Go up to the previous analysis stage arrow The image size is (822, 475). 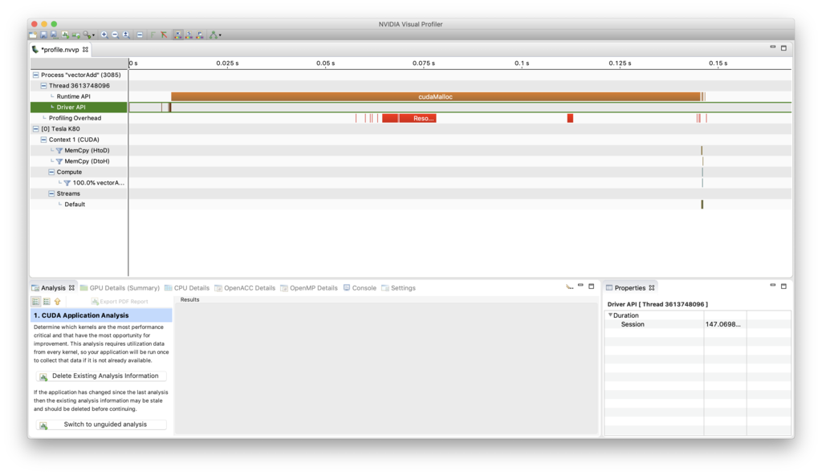click(58, 302)
